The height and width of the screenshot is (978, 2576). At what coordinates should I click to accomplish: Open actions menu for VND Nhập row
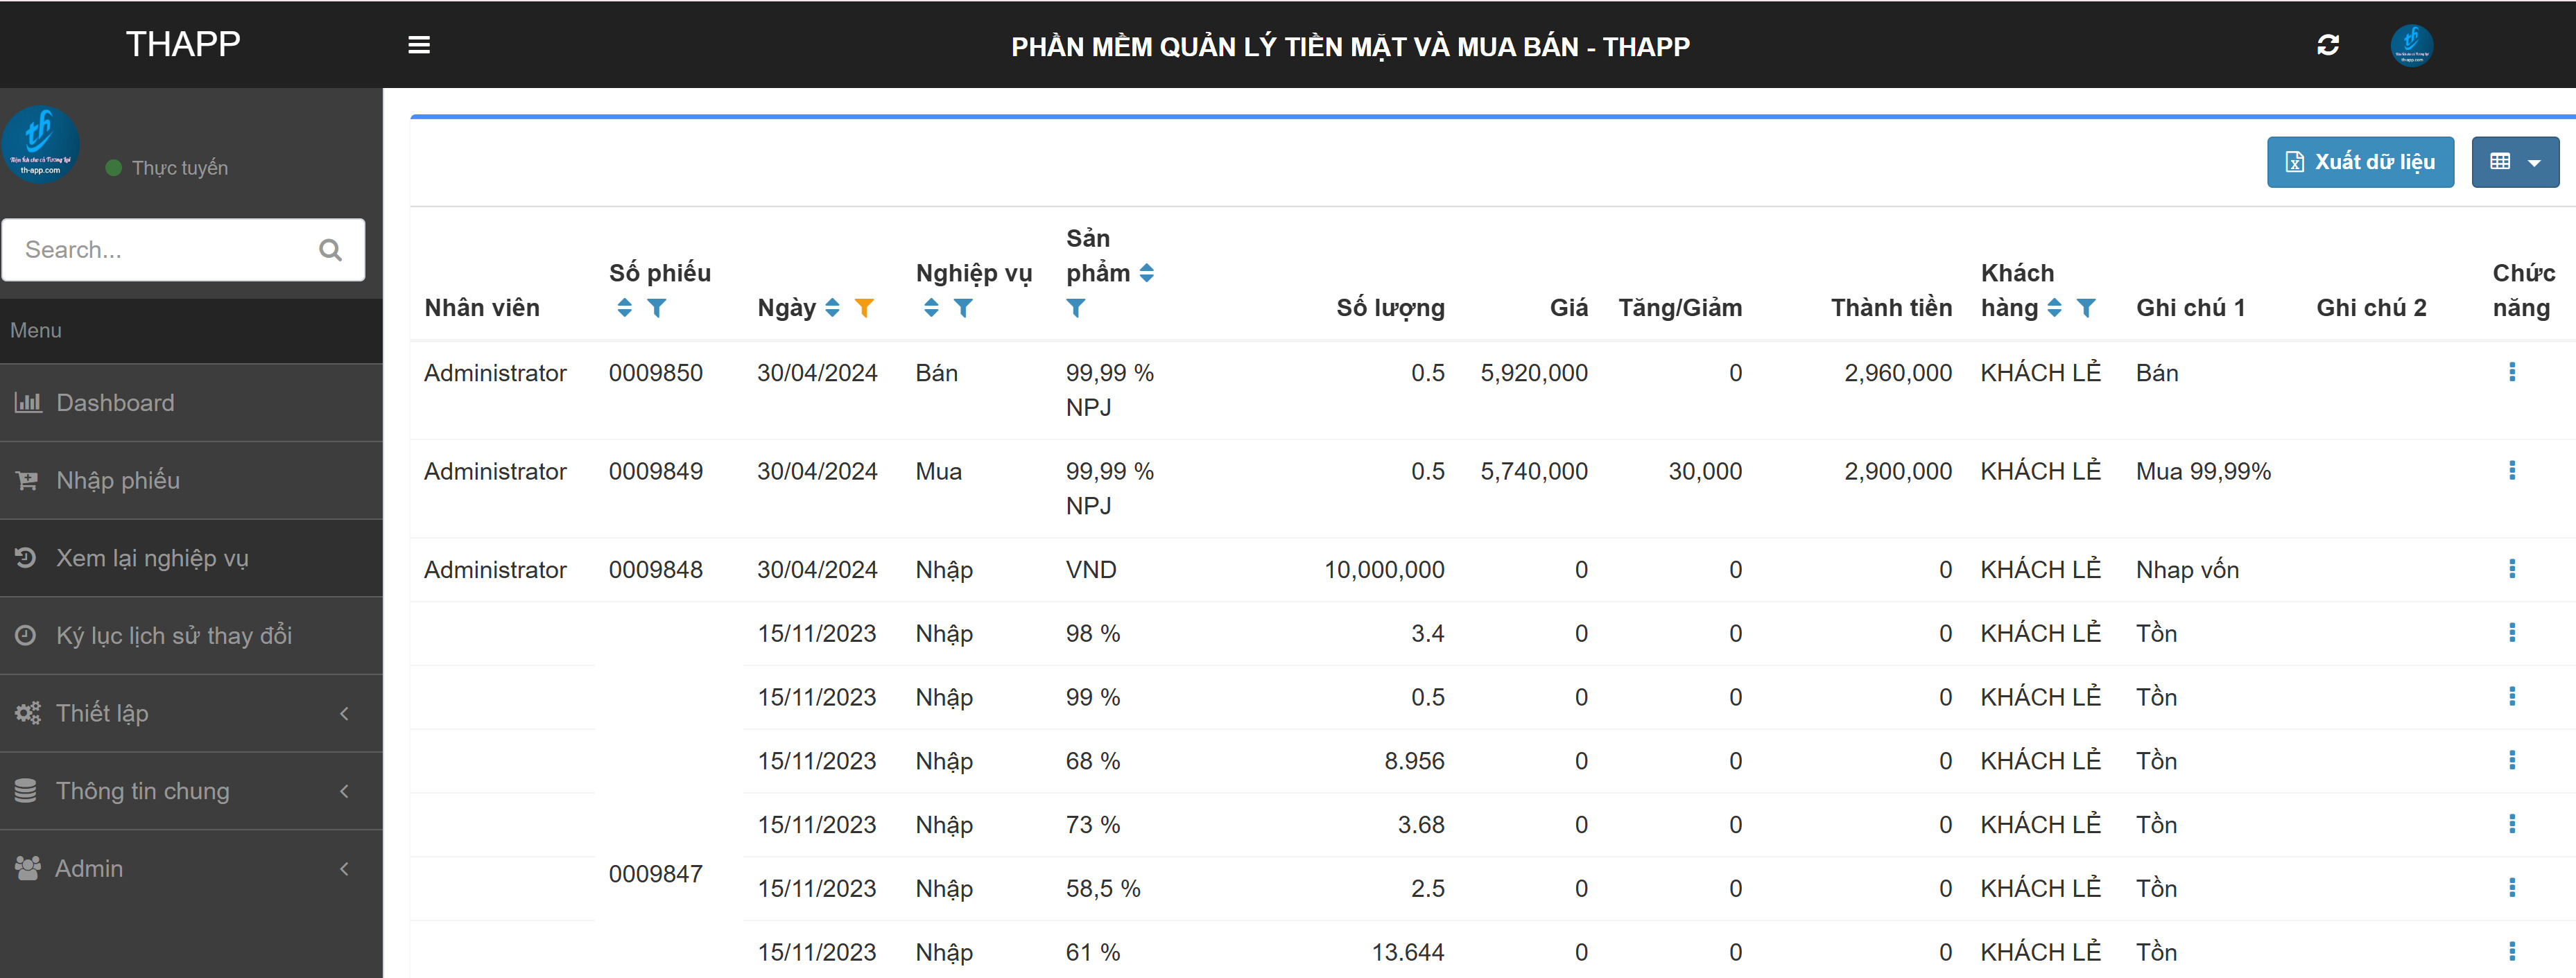[x=2511, y=569]
